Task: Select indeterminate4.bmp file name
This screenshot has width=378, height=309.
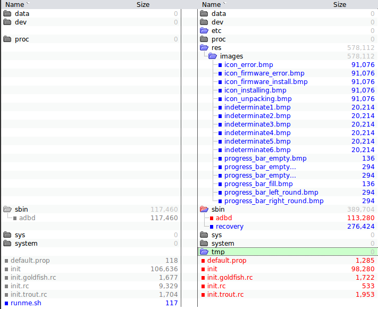Action: 257,132
